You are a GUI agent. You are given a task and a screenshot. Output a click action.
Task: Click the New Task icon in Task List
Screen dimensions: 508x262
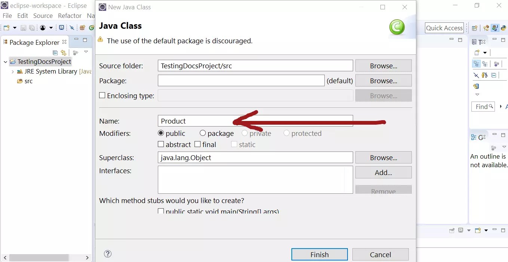[x=477, y=52]
